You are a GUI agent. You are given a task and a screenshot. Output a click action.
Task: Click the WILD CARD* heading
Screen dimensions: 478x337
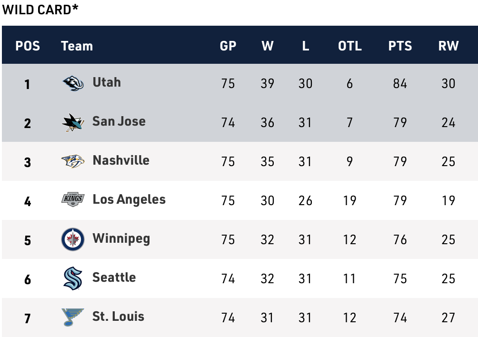40,10
